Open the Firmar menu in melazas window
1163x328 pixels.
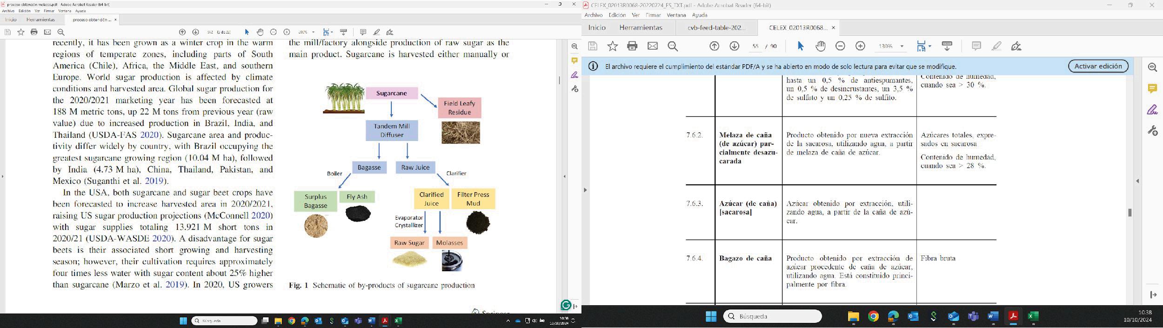[x=49, y=11]
